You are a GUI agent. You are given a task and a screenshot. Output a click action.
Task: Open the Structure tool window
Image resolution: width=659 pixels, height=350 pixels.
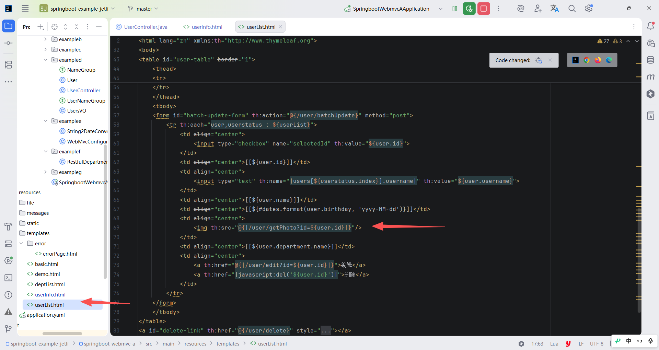click(x=9, y=65)
